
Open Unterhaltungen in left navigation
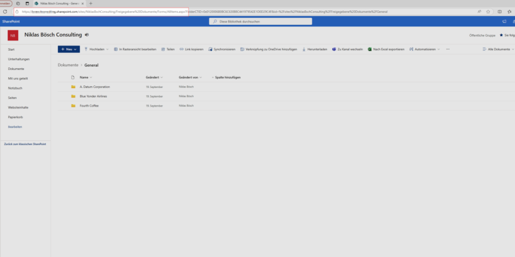[x=19, y=59]
